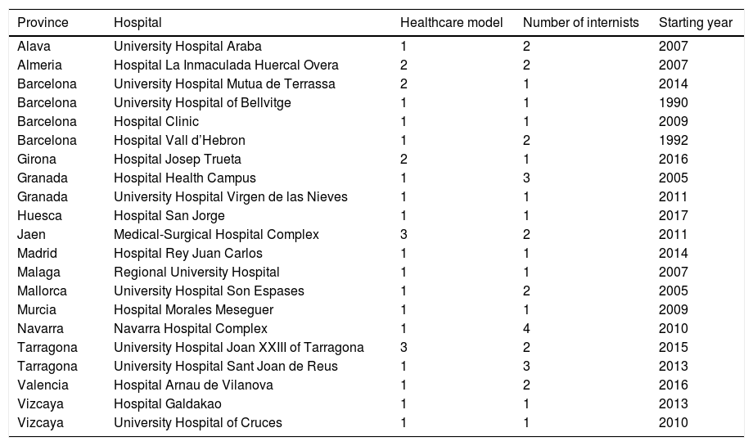The image size is (753, 446).
Task: Click the Province column header
Action: [x=43, y=23]
